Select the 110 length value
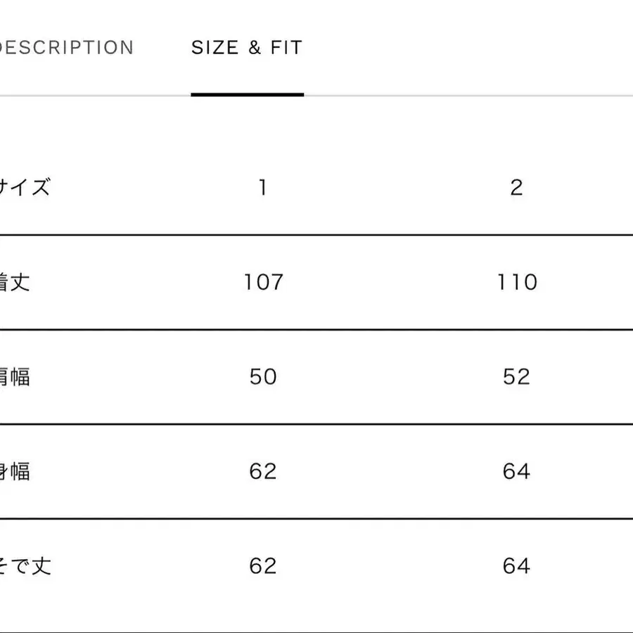The height and width of the screenshot is (633, 633). click(x=518, y=282)
